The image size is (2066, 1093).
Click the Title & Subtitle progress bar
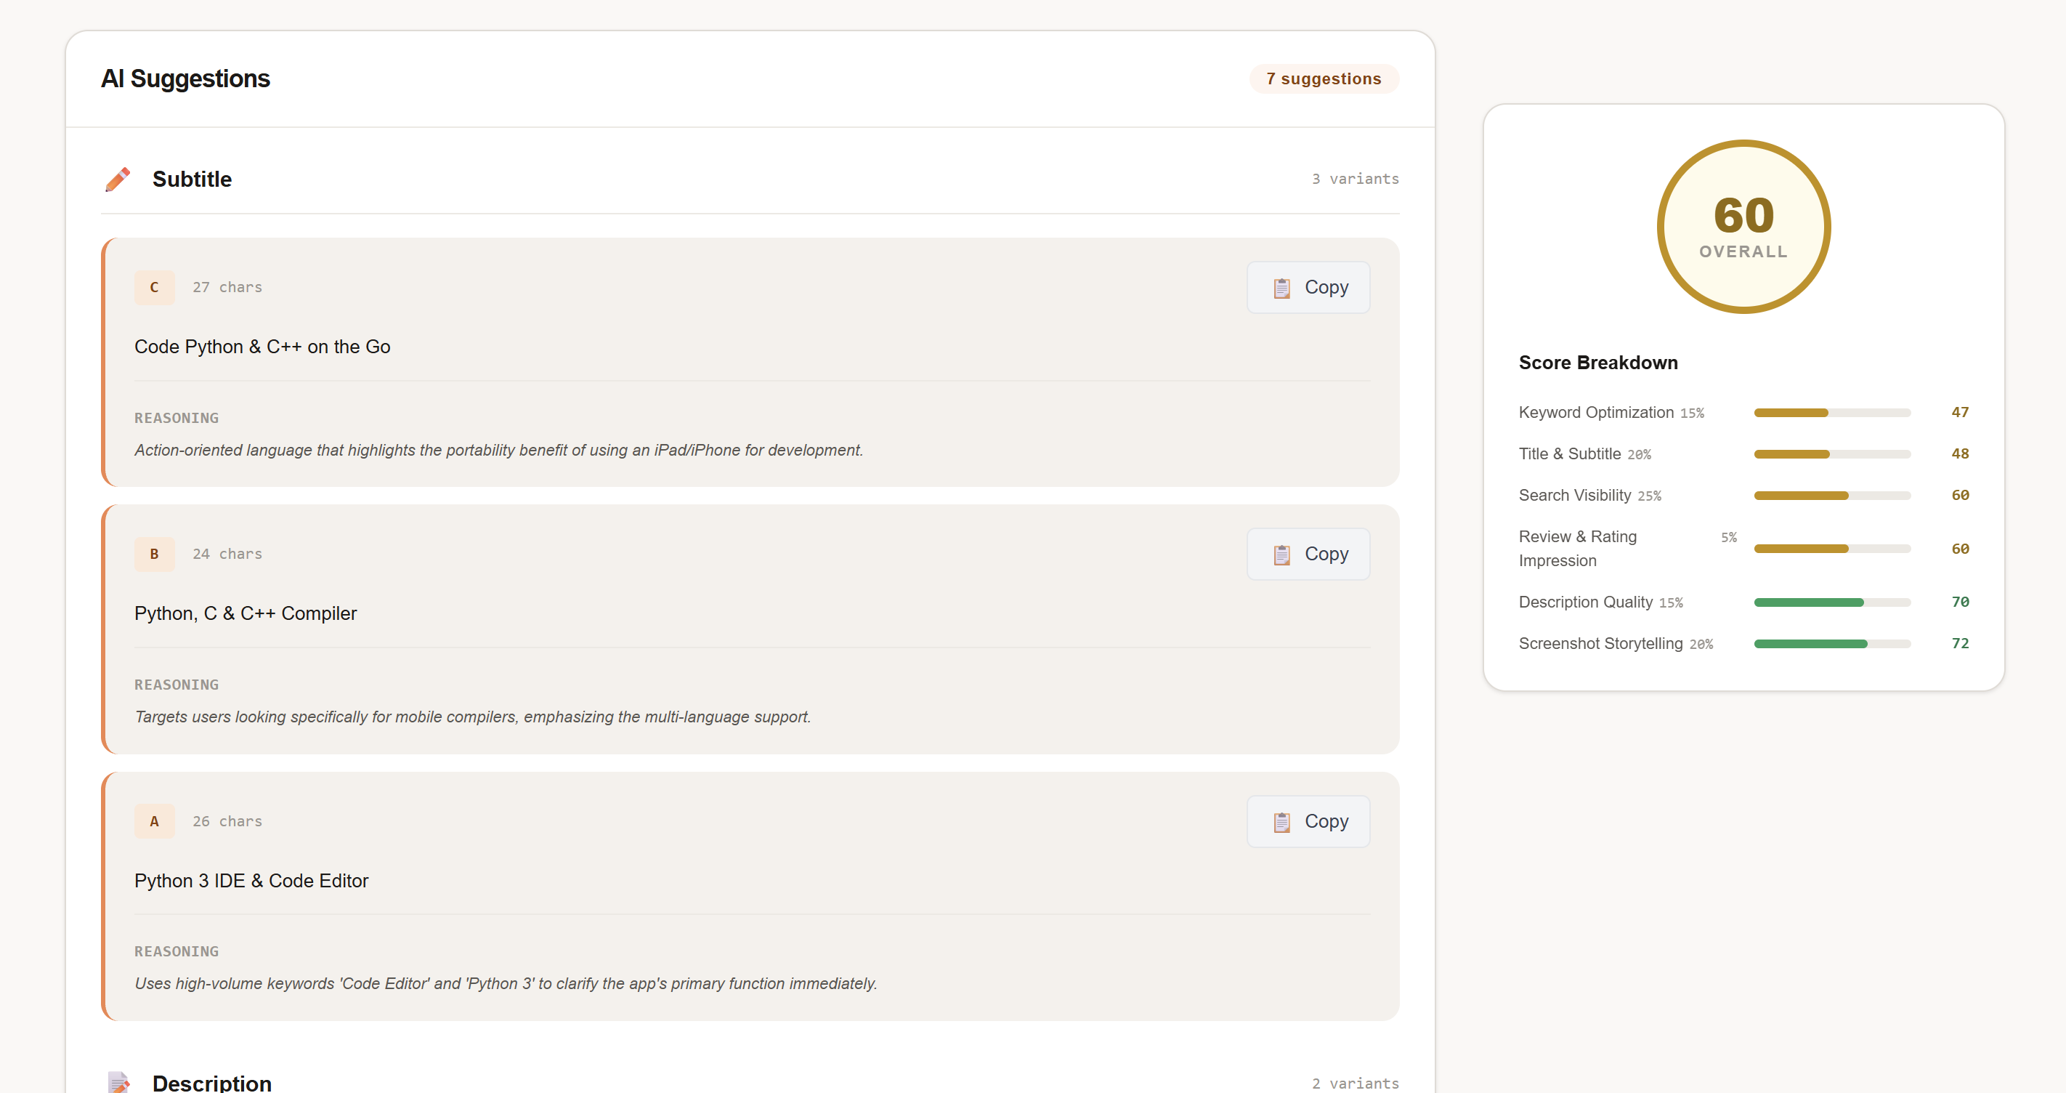coord(1832,454)
